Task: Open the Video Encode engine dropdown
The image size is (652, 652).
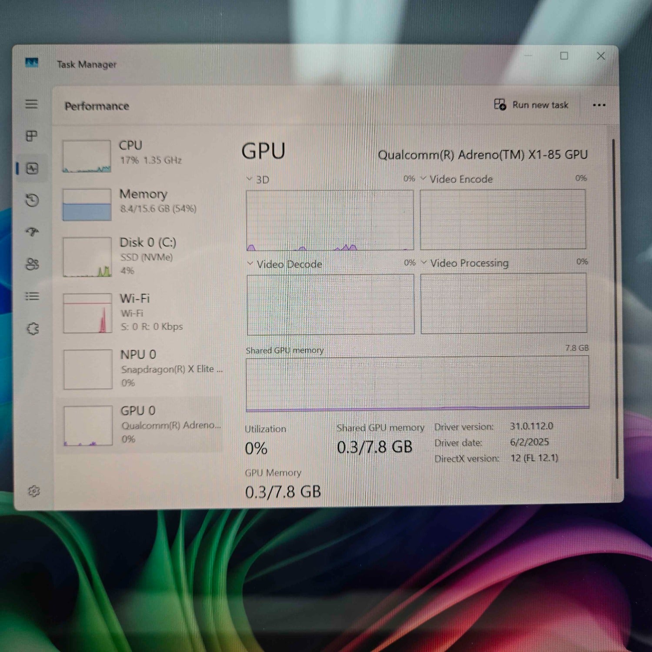Action: (x=423, y=178)
